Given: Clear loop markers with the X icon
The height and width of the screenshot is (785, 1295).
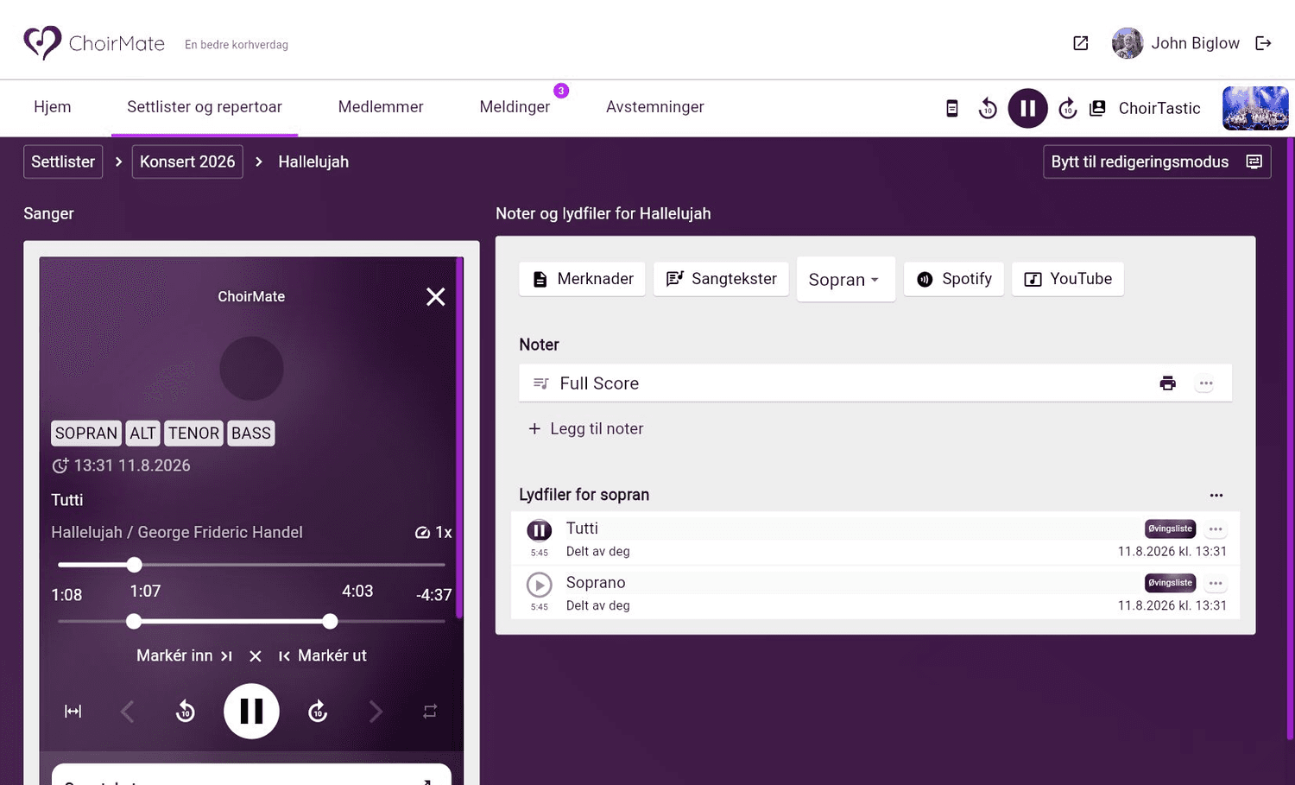Looking at the screenshot, I should point(256,656).
